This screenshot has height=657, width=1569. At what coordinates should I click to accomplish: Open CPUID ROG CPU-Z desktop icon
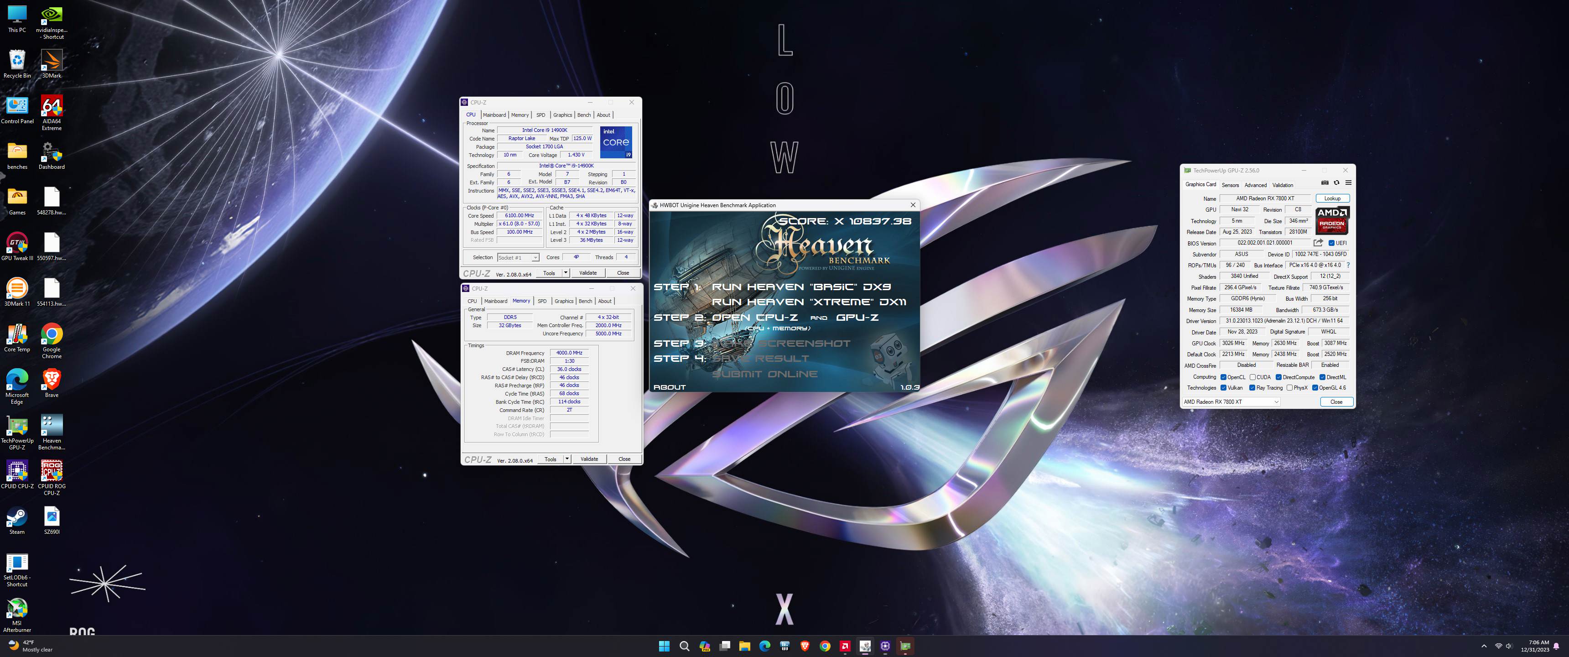pyautogui.click(x=51, y=477)
